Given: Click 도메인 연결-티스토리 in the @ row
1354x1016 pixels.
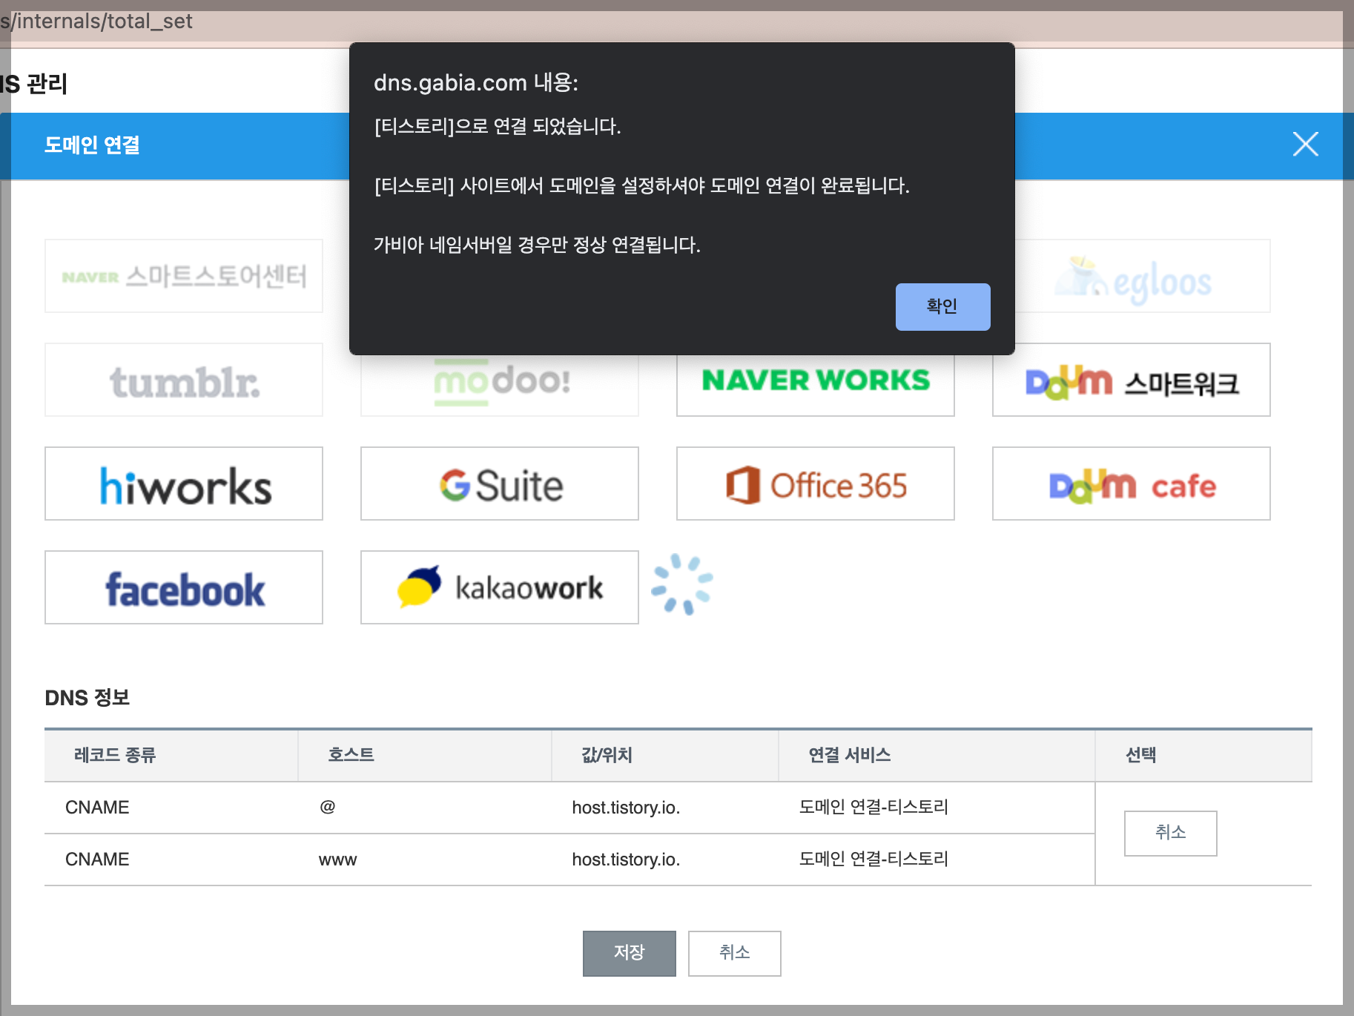Looking at the screenshot, I should [x=874, y=807].
